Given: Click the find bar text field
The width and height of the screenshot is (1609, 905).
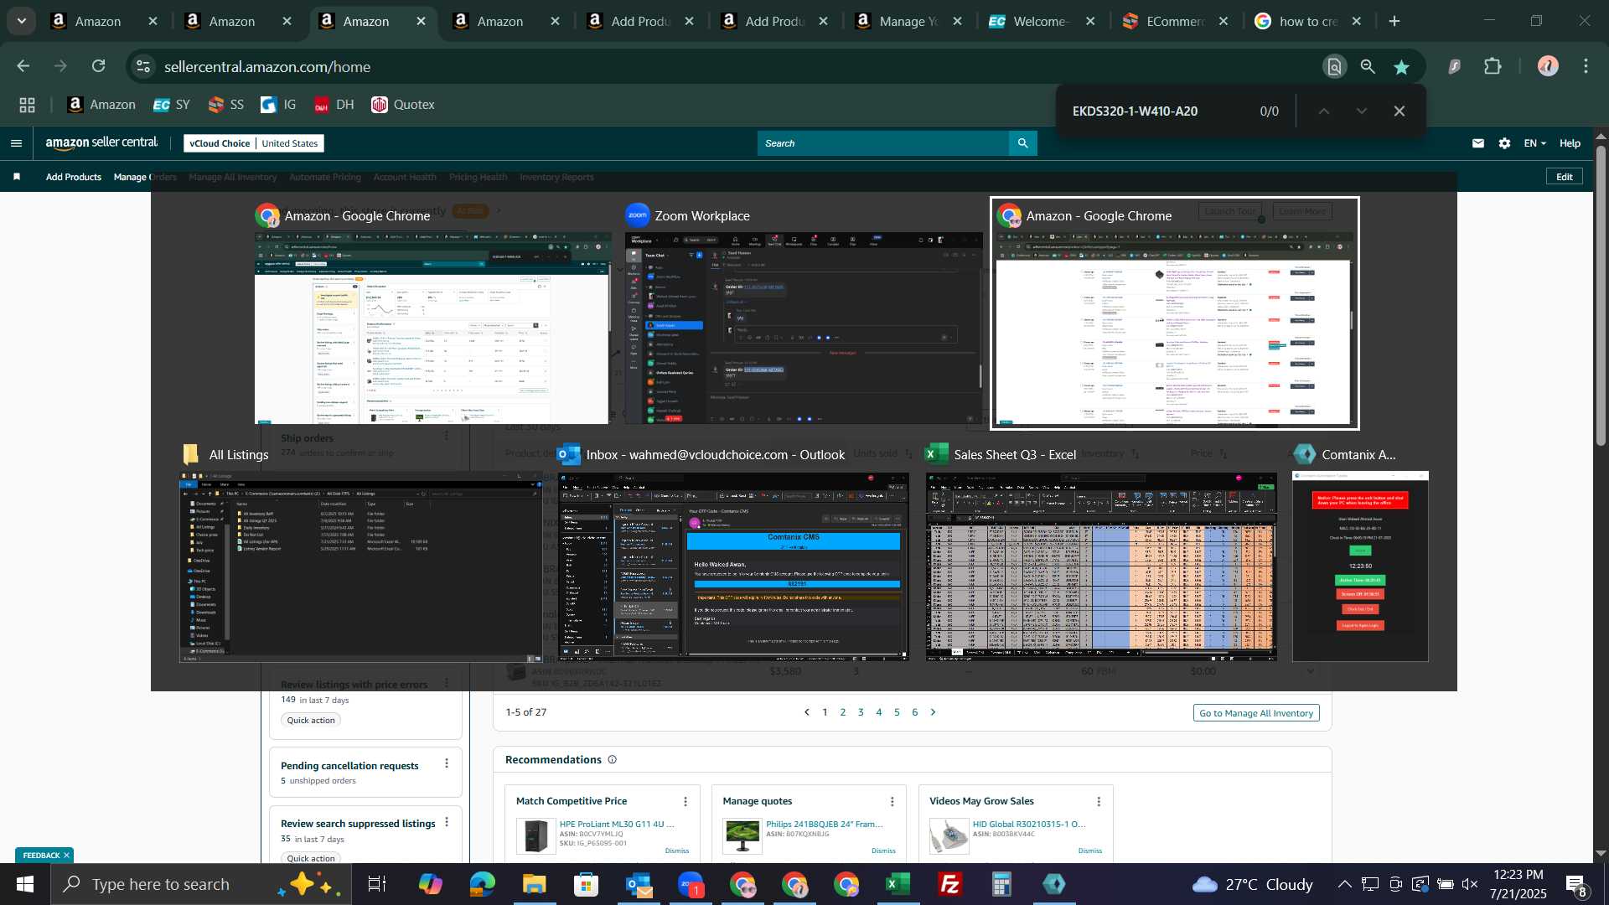Looking at the screenshot, I should coord(1156,111).
